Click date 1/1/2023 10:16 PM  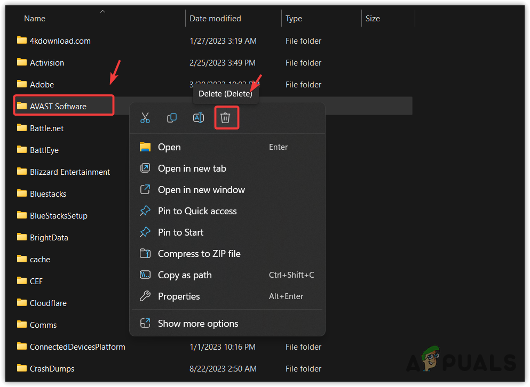(223, 347)
